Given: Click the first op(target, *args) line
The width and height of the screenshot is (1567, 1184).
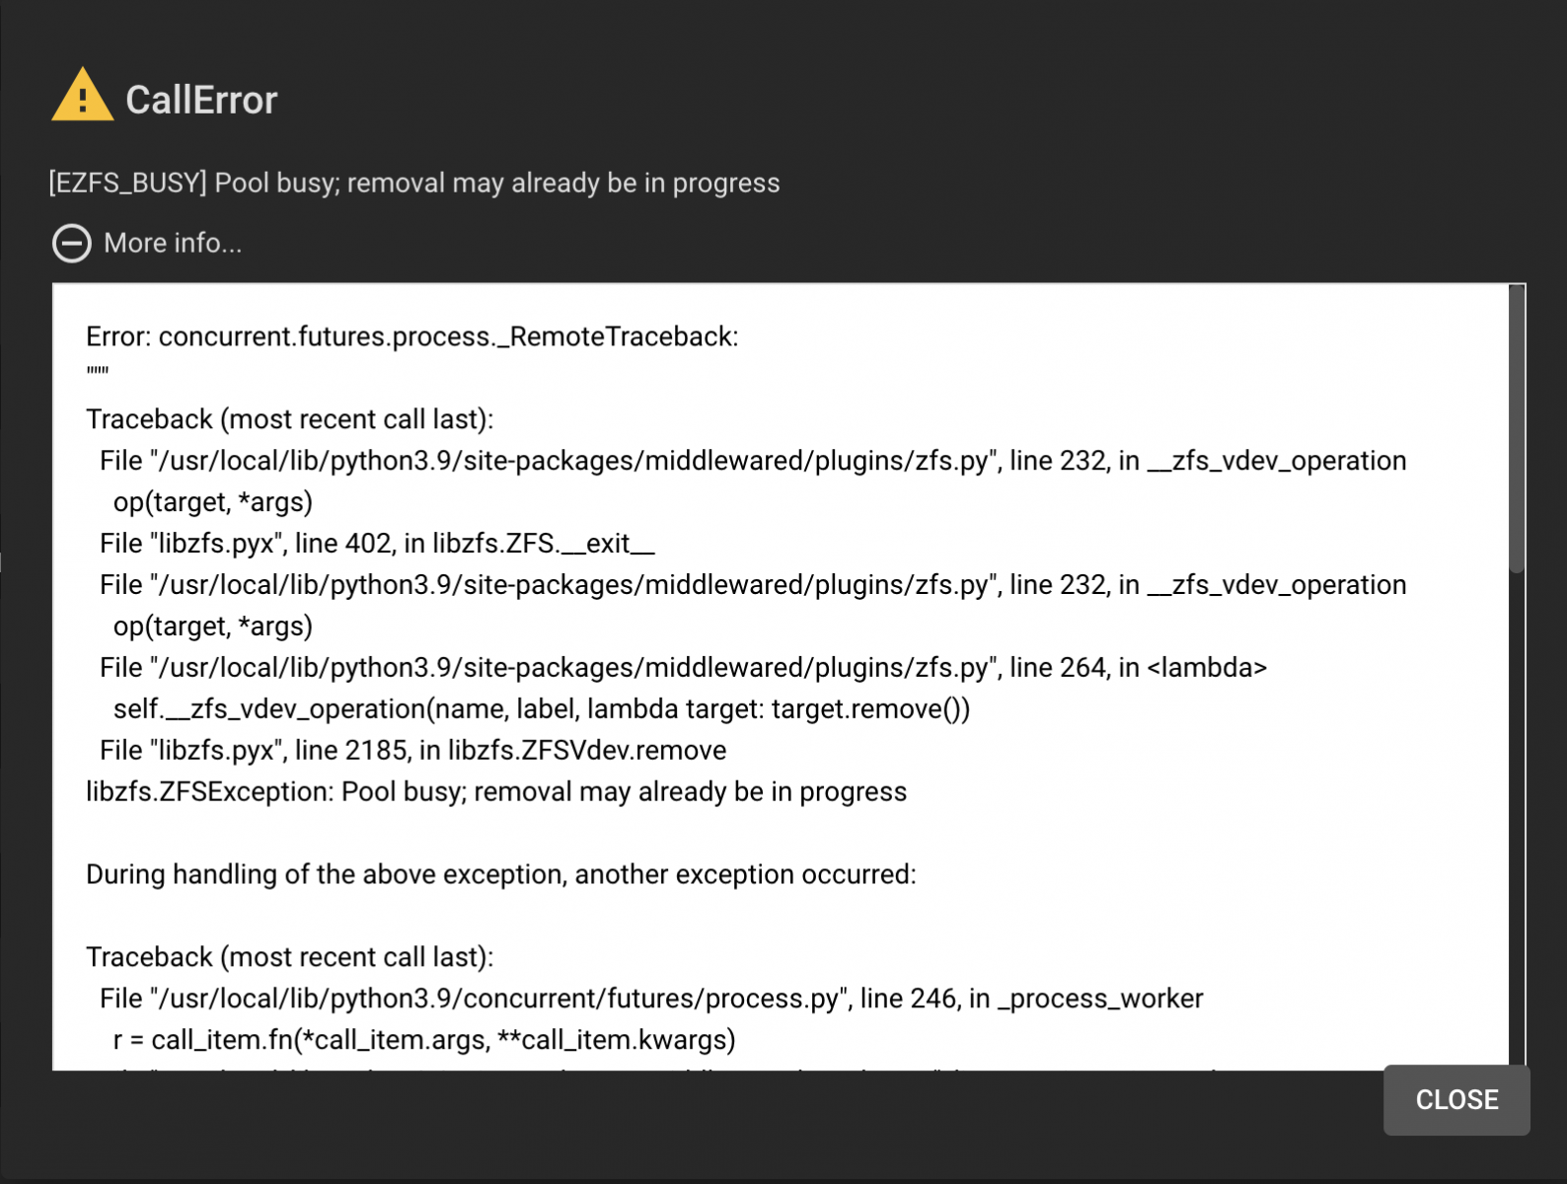Looking at the screenshot, I should coord(213,502).
